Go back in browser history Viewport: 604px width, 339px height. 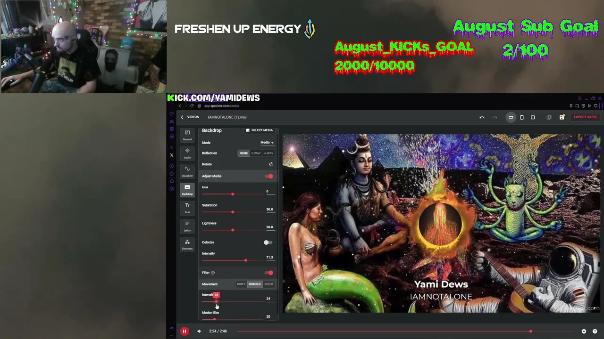179,106
